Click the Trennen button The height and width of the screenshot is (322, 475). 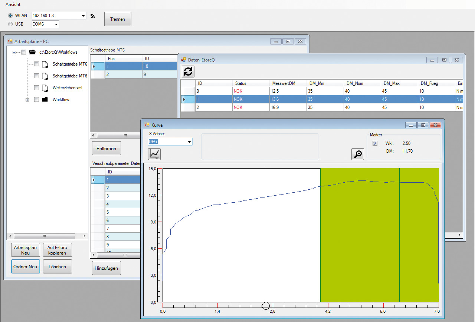coord(118,19)
